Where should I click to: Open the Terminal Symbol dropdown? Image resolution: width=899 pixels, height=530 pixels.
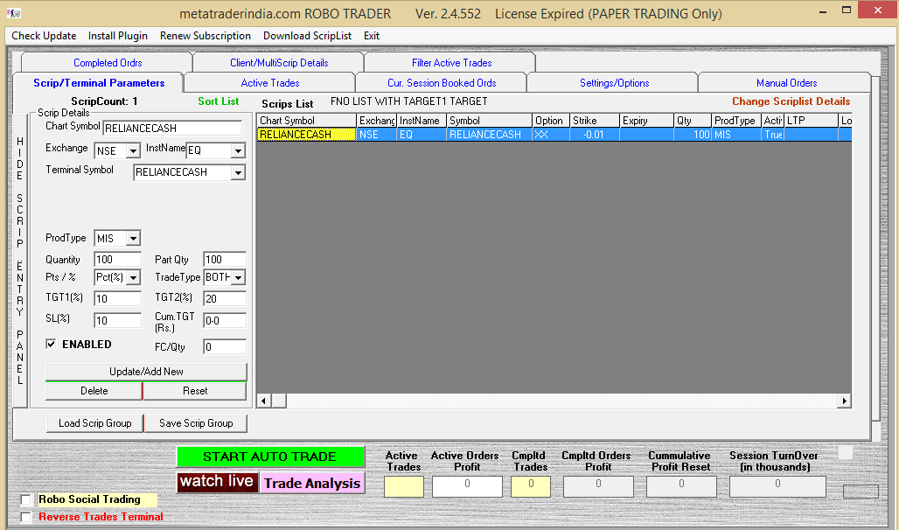point(238,173)
